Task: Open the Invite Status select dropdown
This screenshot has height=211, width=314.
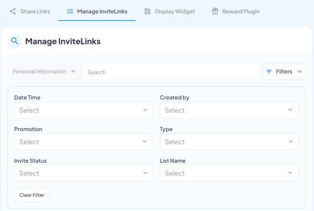Action: coord(84,173)
